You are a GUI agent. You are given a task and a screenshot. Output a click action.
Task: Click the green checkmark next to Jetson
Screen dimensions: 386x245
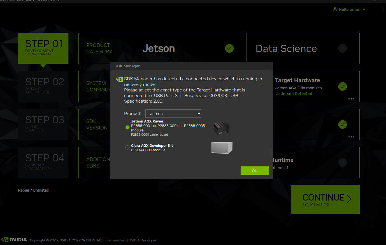[x=229, y=48]
